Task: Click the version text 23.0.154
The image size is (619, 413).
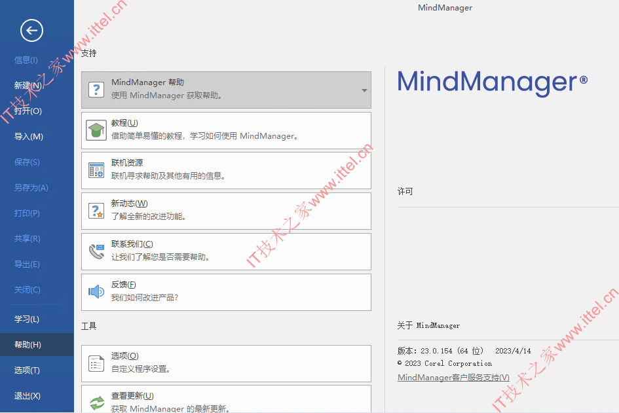Action: coord(436,351)
